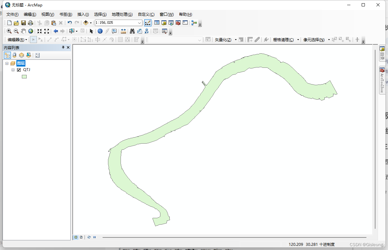Screen dimensions: 388x250
Task: Save the map document
Action: click(x=23, y=23)
